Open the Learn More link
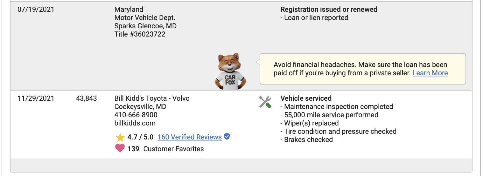This screenshot has width=483, height=176. click(x=430, y=73)
